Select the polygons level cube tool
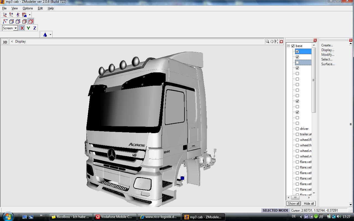This screenshot has width=354, height=221. pos(18,21)
